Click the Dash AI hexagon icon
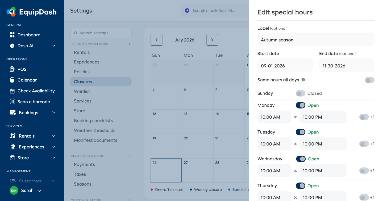This screenshot has height=201, width=383. tap(12, 46)
